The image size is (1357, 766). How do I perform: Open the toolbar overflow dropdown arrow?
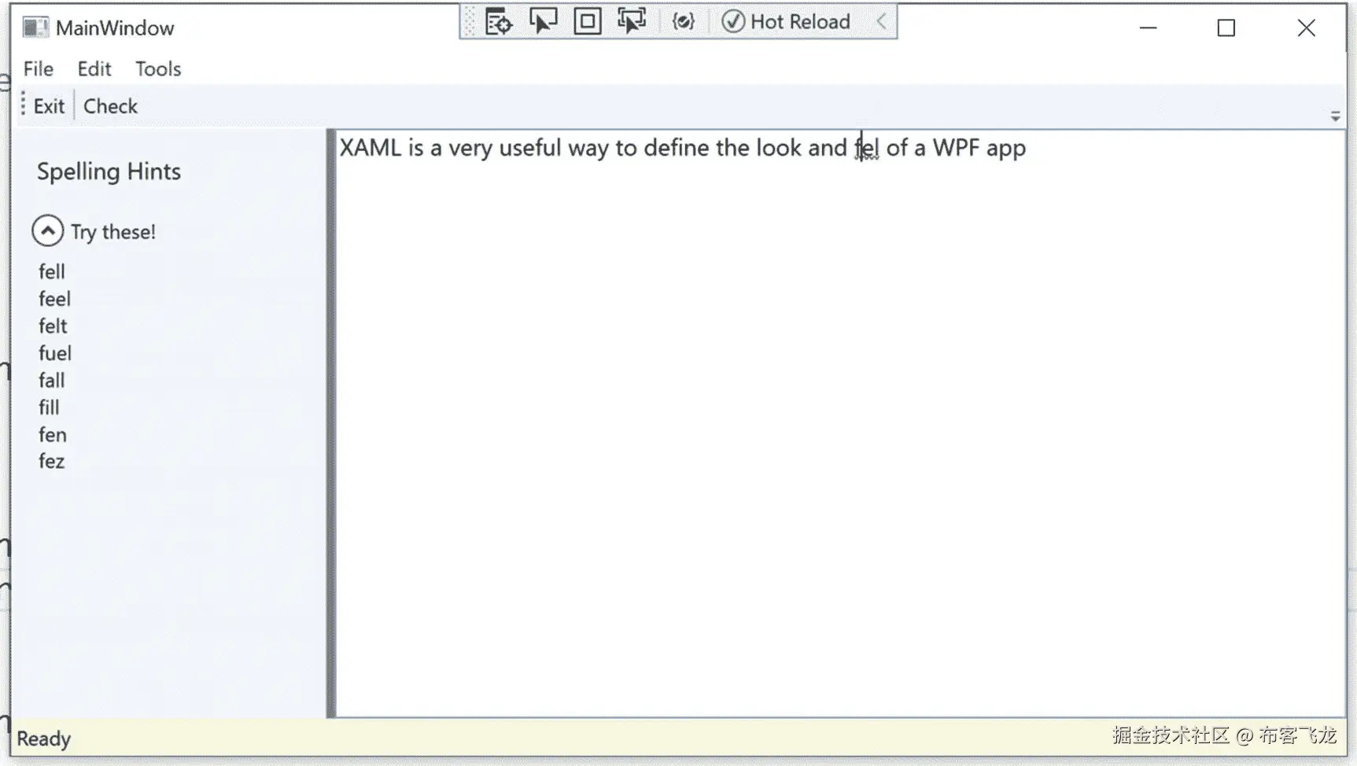[1335, 116]
